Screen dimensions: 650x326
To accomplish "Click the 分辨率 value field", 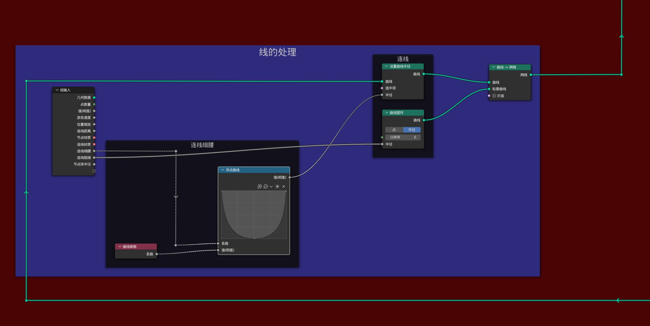I will pyautogui.click(x=403, y=137).
